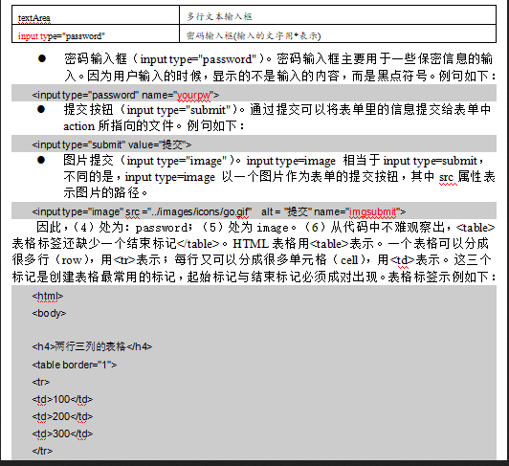Click the <html> code line

click(x=48, y=296)
